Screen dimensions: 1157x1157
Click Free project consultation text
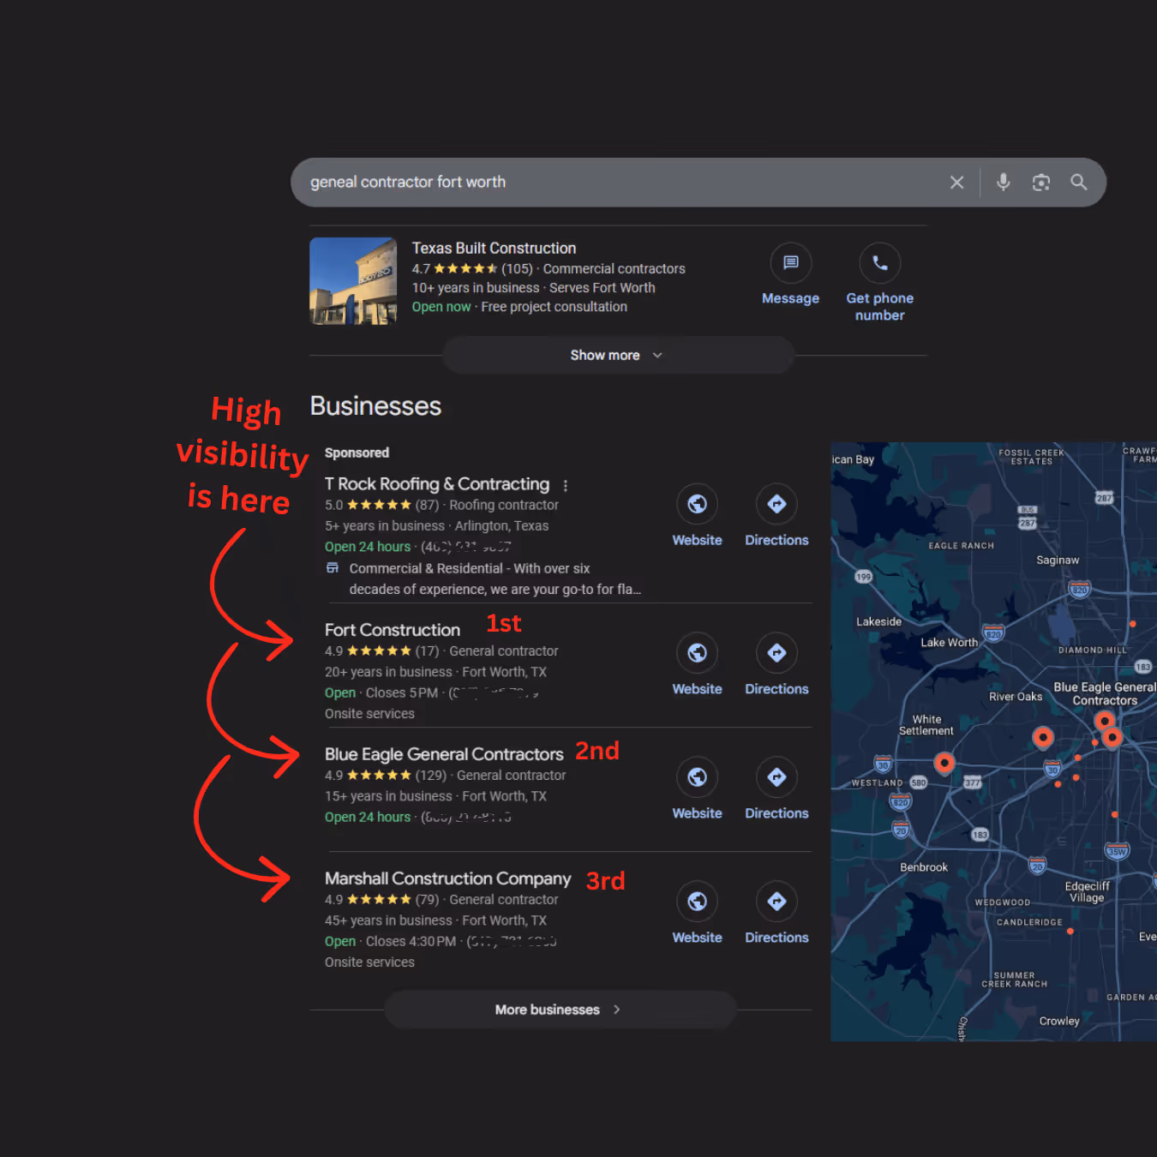[x=554, y=307]
